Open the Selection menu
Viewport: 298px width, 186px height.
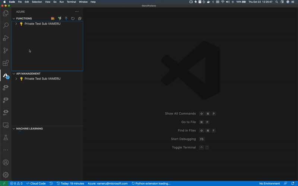[x=37, y=2]
